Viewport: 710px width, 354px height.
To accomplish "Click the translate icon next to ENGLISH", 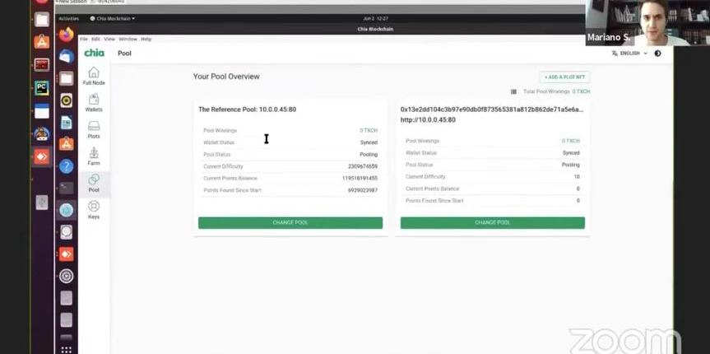I will 615,54.
